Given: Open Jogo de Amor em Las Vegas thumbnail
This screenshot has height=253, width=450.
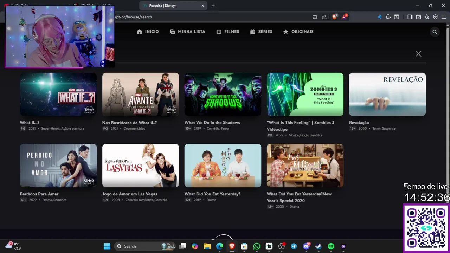Looking at the screenshot, I should [x=141, y=166].
